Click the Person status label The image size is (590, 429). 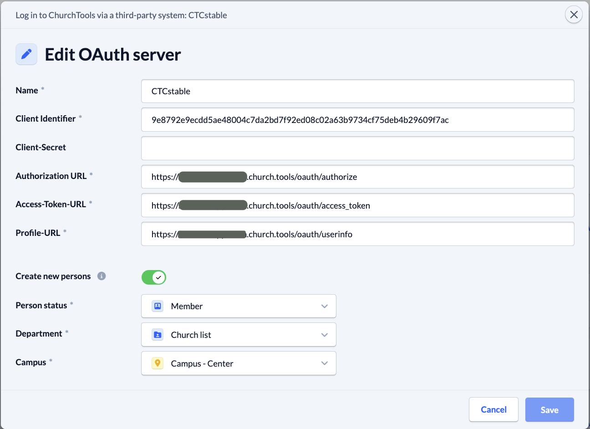41,305
